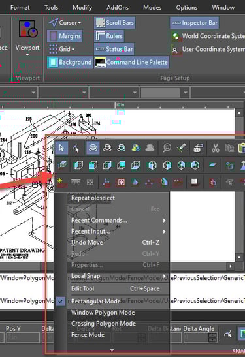Choose the Edit node pointer tool

[x=76, y=148]
